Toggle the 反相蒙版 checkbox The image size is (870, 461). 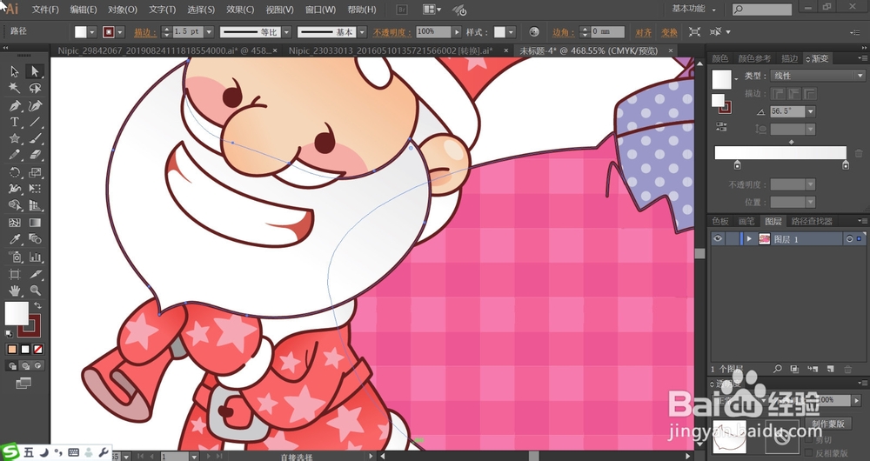click(809, 453)
